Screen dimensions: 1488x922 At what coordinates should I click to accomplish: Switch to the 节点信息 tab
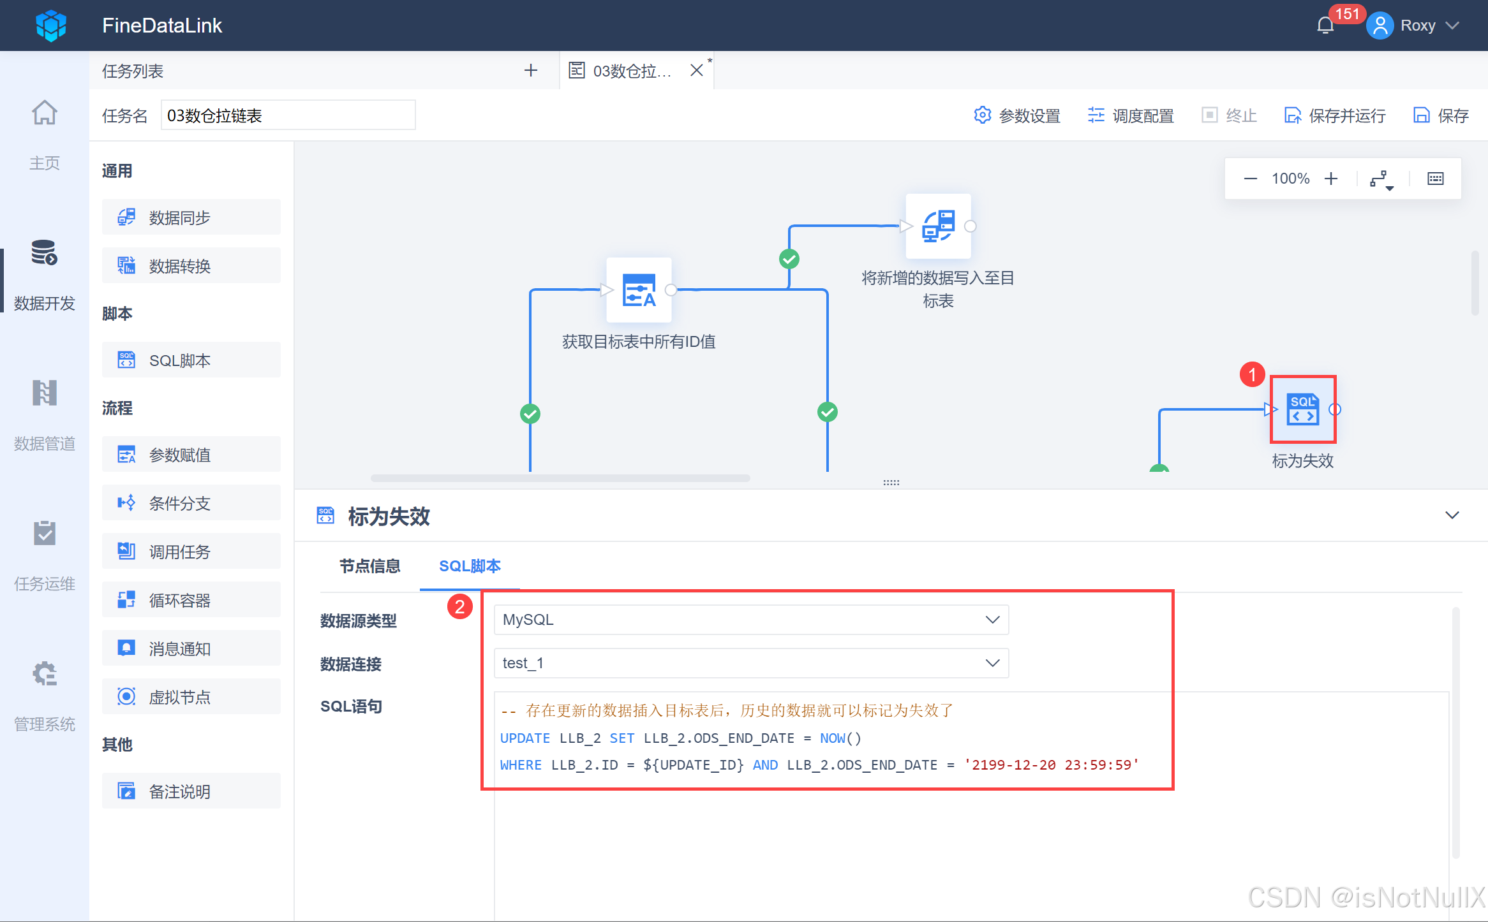(369, 566)
